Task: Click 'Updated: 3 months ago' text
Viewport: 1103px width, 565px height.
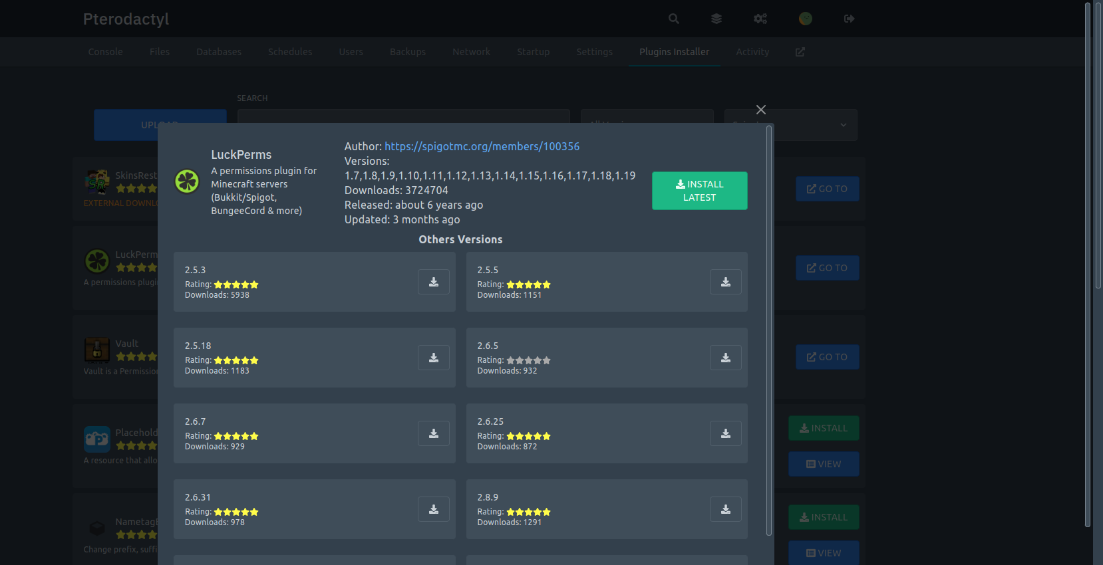Action: point(402,219)
